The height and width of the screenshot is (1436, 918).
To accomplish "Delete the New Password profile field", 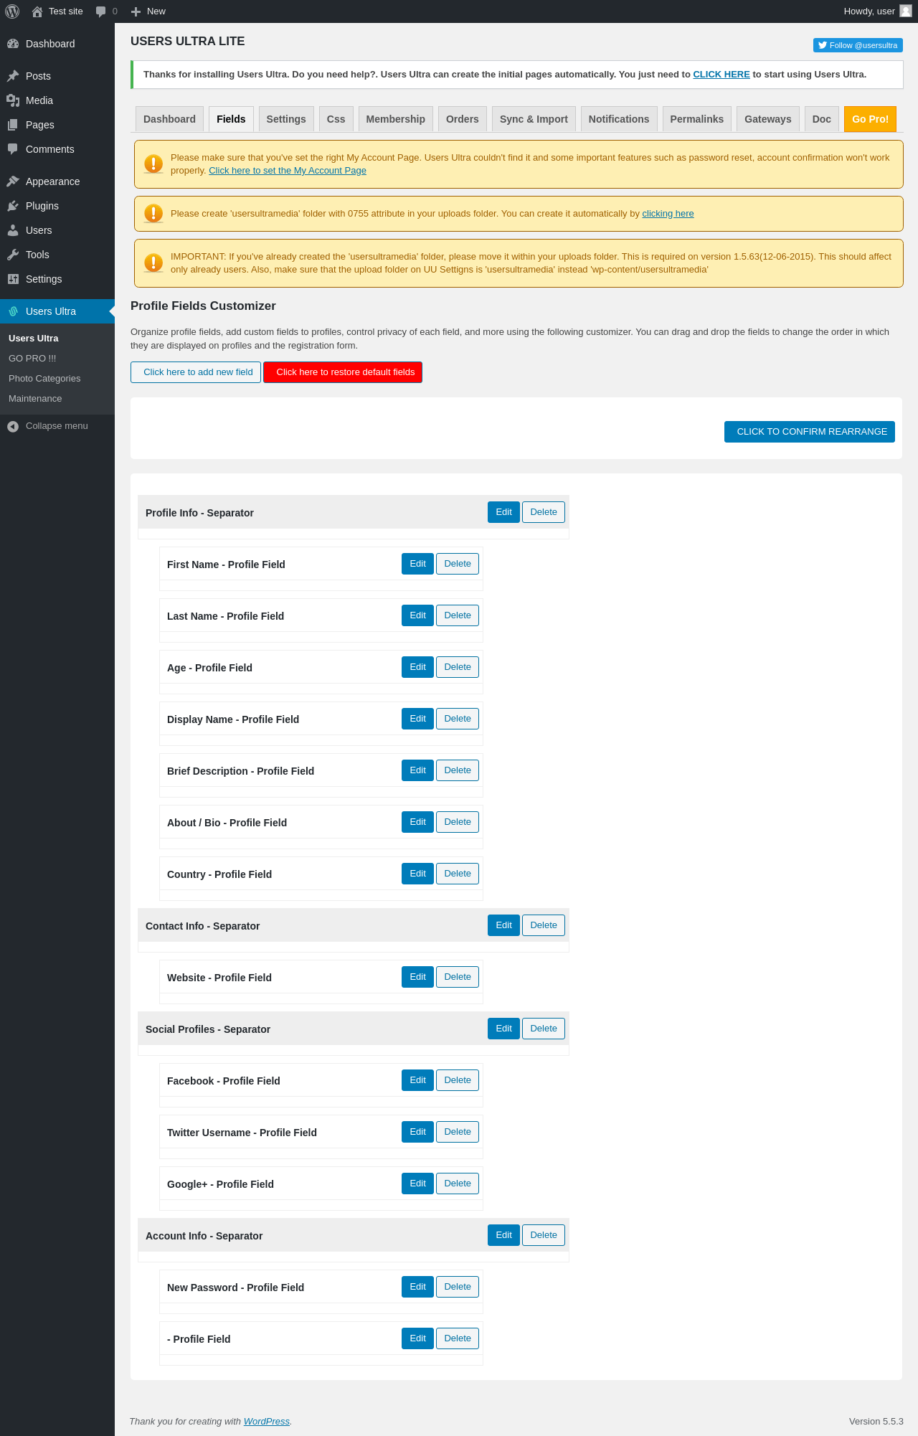I will [x=458, y=1287].
